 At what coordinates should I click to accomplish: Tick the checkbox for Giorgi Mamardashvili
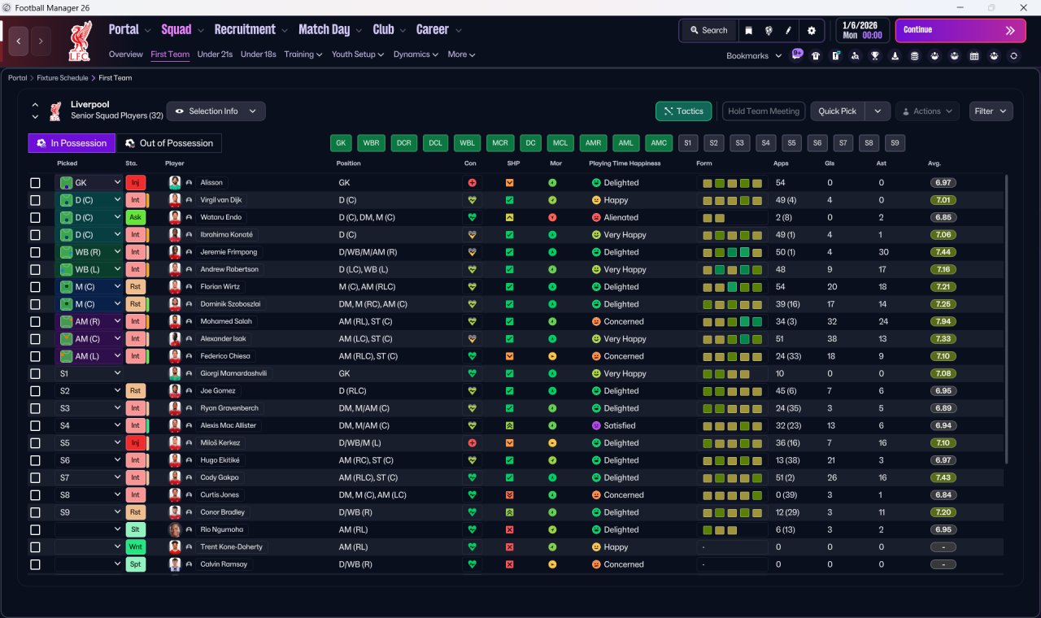coord(35,373)
